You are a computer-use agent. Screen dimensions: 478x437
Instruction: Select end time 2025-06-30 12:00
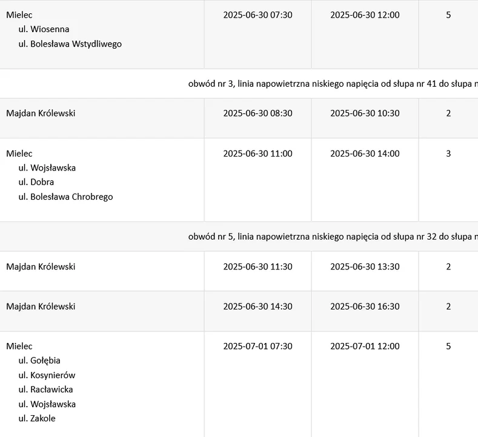pyautogui.click(x=365, y=15)
